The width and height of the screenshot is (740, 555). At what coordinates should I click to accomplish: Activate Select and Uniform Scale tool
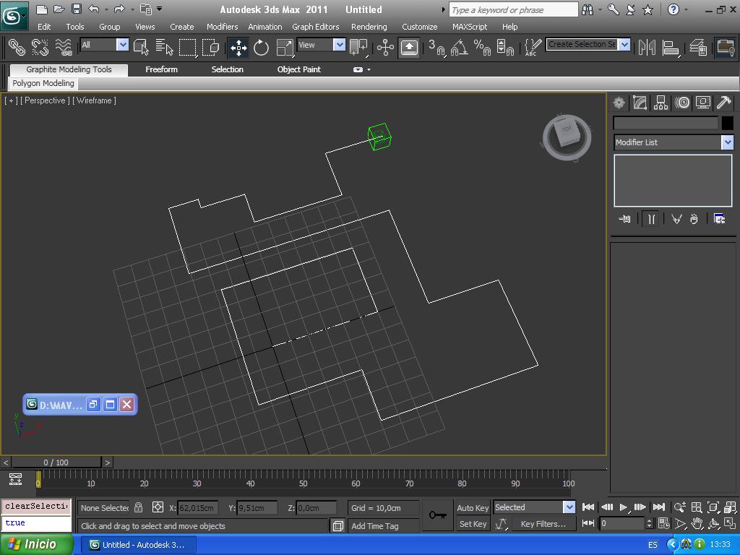click(x=284, y=47)
